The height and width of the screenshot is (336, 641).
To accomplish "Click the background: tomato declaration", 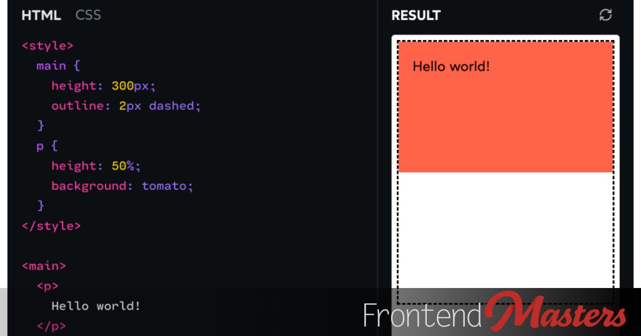I will point(122,186).
